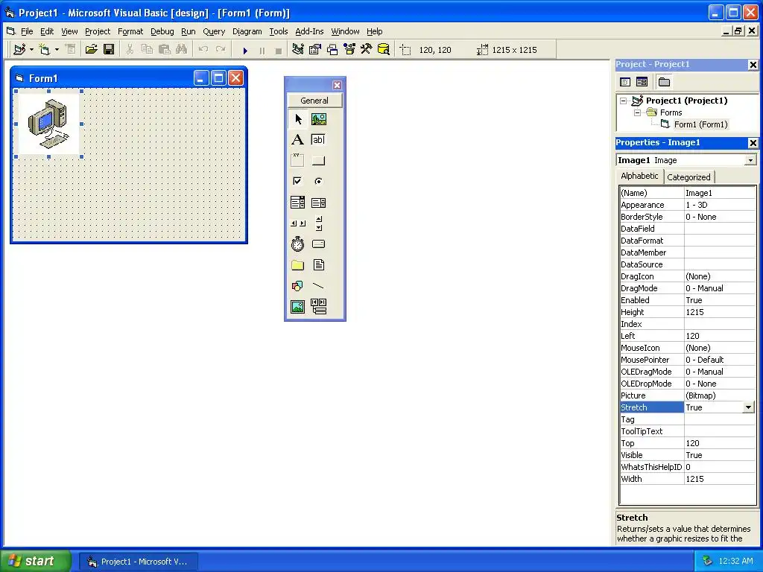Image resolution: width=763 pixels, height=572 pixels.
Task: Collapse the Forms folder node
Action: point(637,113)
